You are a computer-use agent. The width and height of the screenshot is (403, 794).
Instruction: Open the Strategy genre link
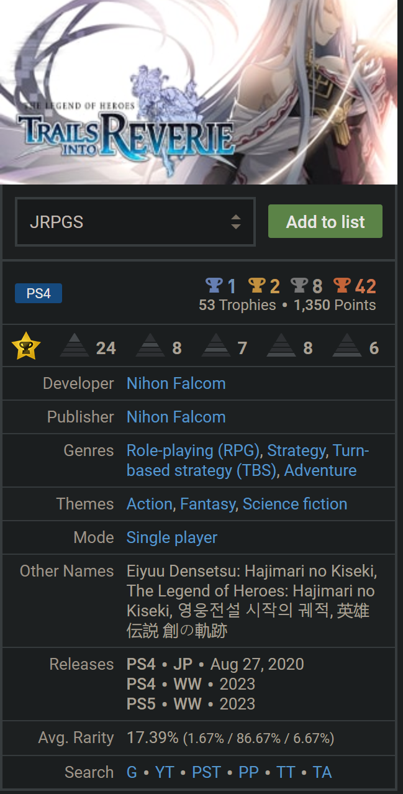click(x=297, y=450)
